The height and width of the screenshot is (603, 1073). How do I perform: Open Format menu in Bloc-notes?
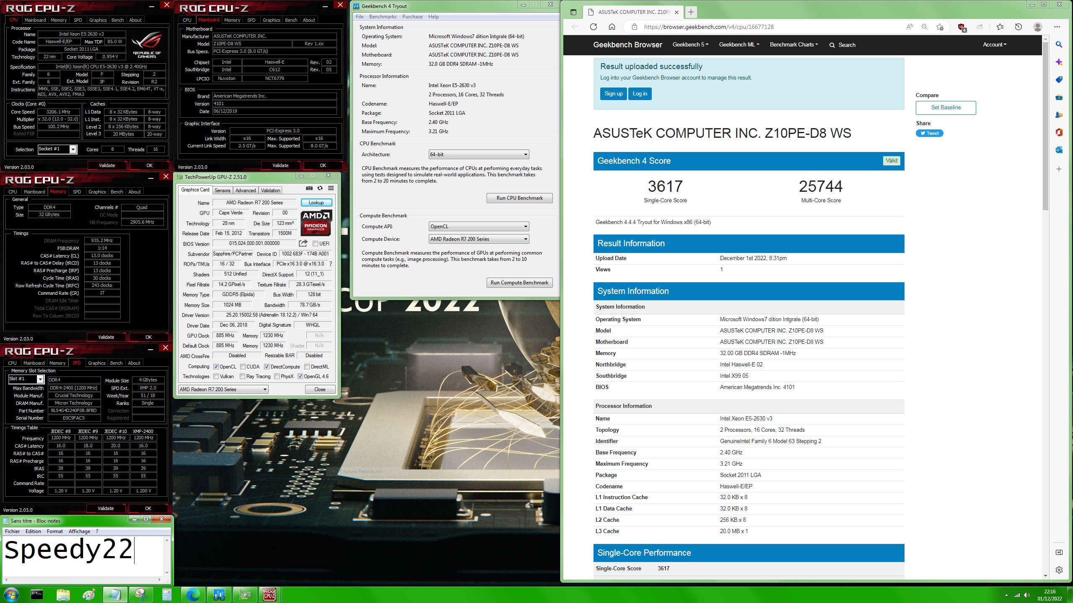pos(55,531)
